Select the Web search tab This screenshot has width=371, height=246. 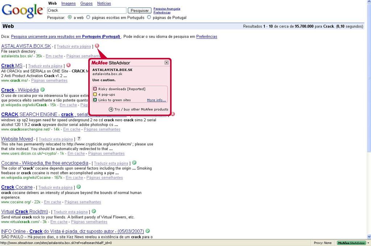[x=52, y=4]
